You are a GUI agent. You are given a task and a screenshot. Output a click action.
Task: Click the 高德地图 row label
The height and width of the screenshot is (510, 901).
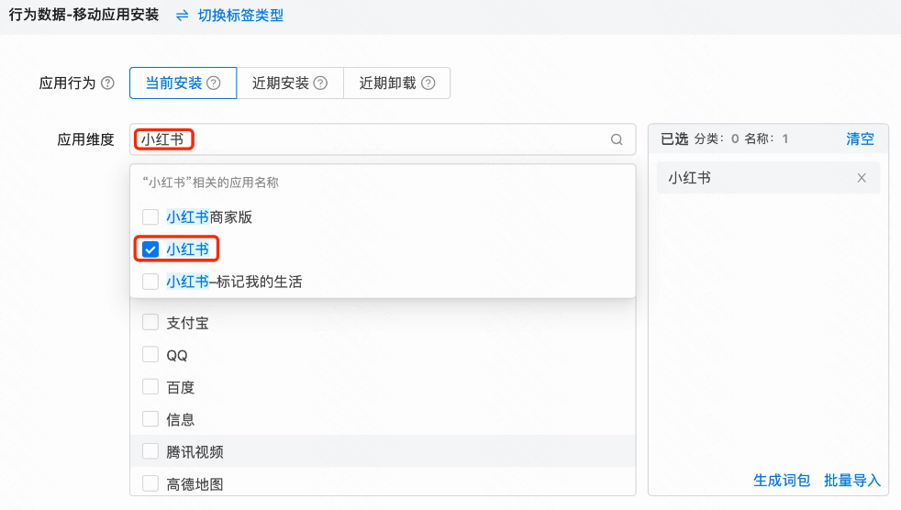click(195, 484)
